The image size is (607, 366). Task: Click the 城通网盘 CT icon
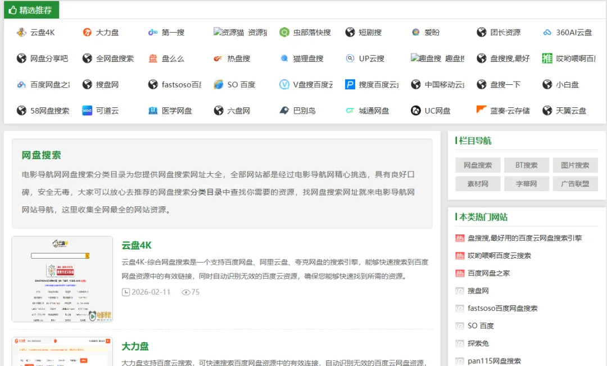point(350,111)
